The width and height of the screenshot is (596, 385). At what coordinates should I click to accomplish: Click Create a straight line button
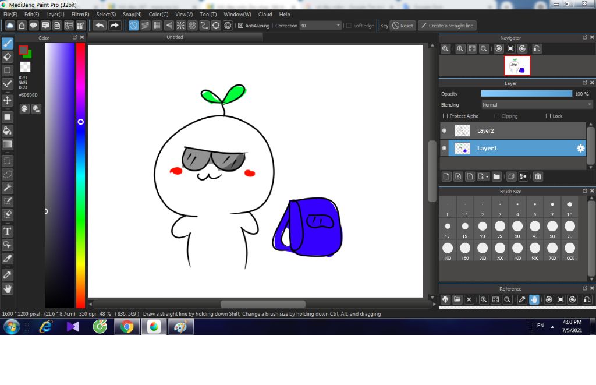click(x=448, y=26)
